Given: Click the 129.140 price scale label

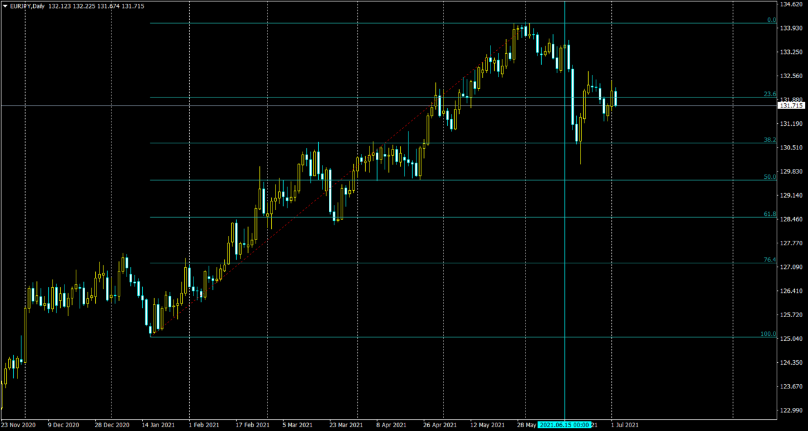Looking at the screenshot, I should click(x=790, y=195).
